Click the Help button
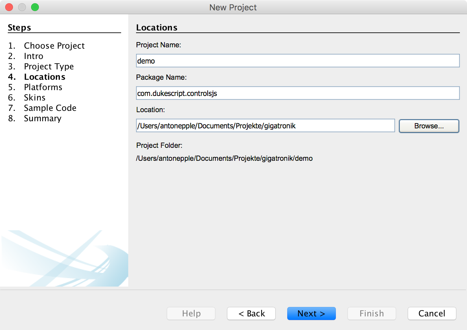467x330 pixels. coord(191,313)
